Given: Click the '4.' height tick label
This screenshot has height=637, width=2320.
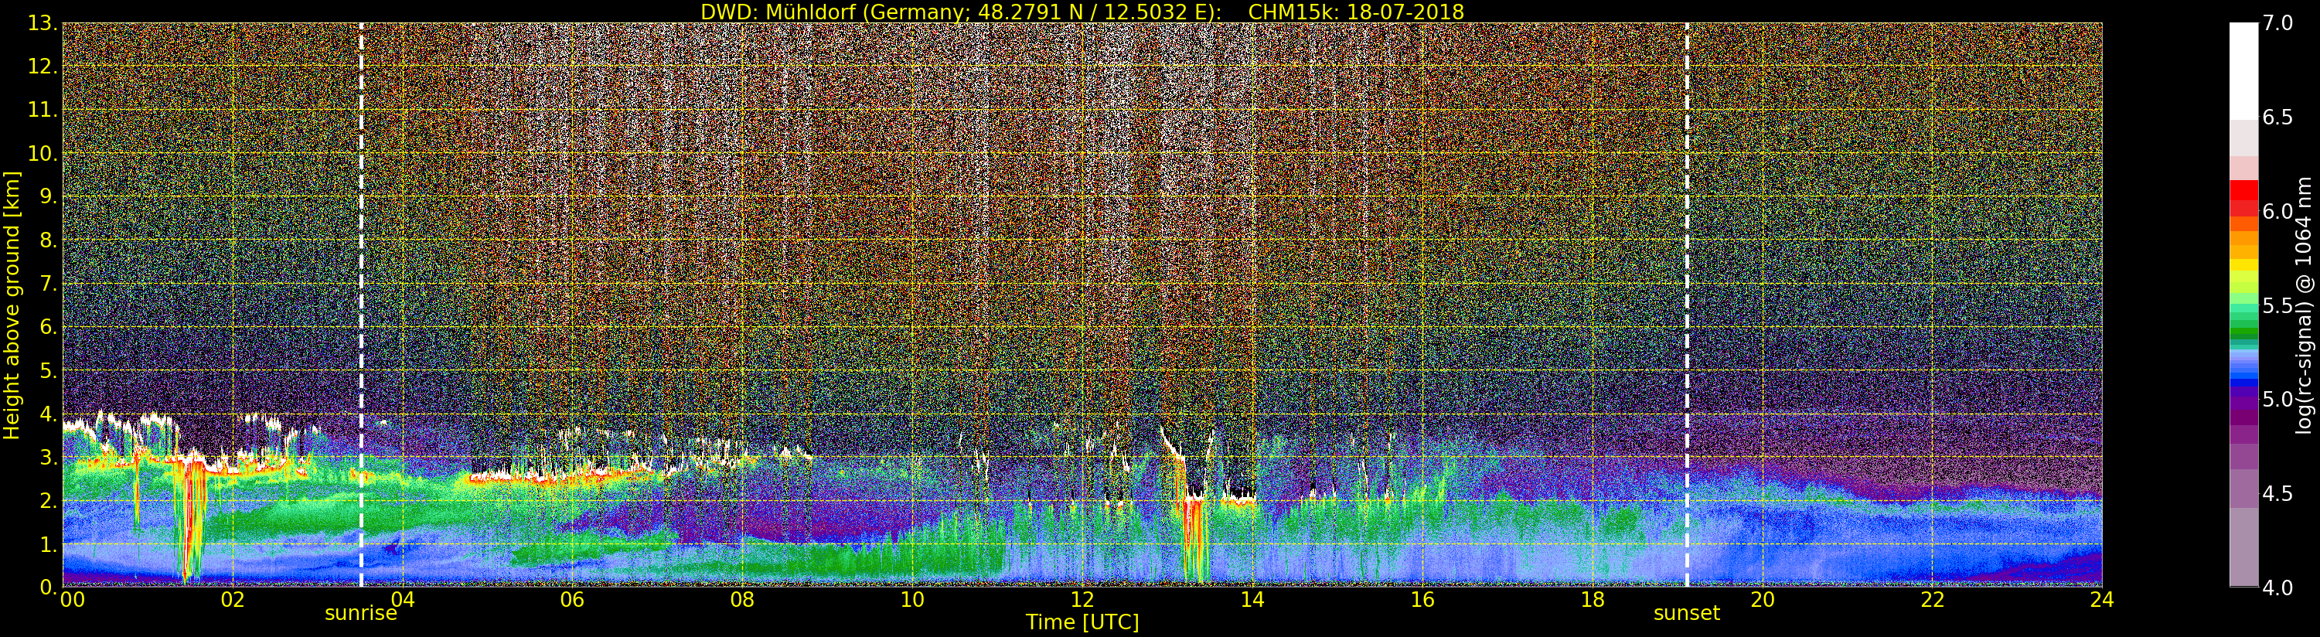Looking at the screenshot, I should coord(48,414).
